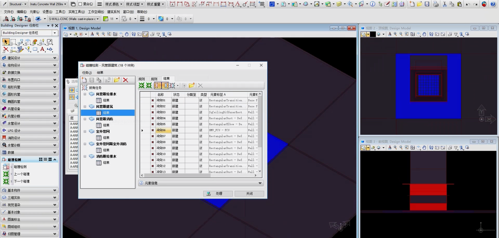Image resolution: width=499 pixels, height=238 pixels.
Task: Click zoom out icon in View 1 toolbar
Action: pos(103,34)
